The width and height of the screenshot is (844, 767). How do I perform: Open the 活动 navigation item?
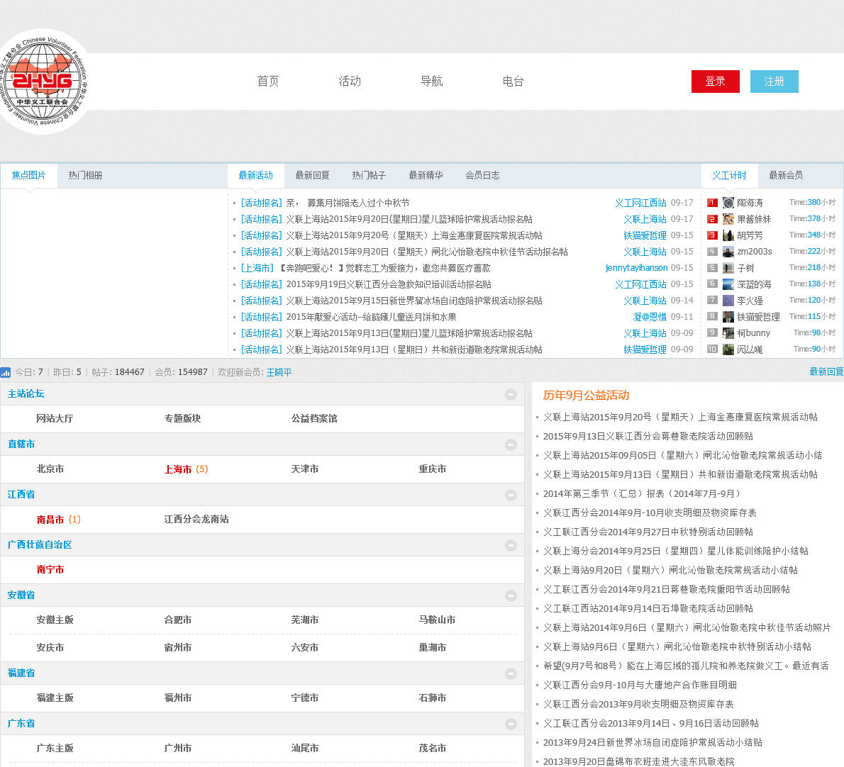click(350, 82)
